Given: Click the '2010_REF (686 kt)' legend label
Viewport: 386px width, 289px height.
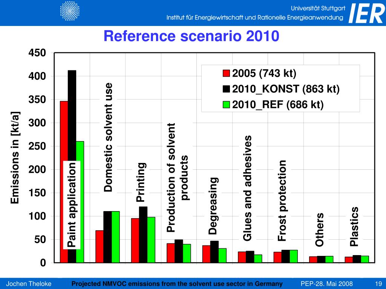Looking at the screenshot, I should click(278, 105).
